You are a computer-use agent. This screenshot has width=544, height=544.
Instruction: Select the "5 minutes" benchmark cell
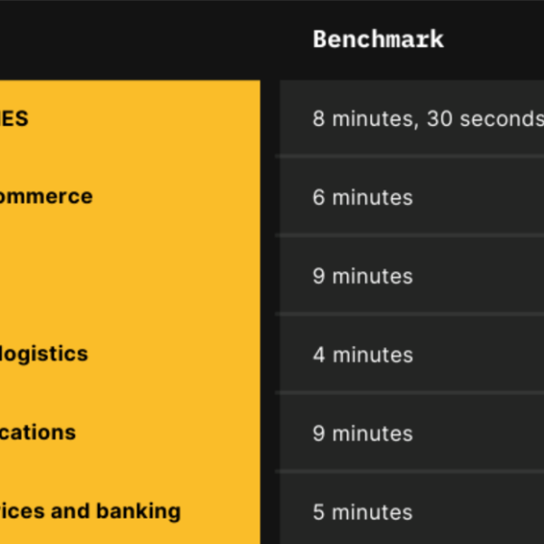pyautogui.click(x=412, y=510)
